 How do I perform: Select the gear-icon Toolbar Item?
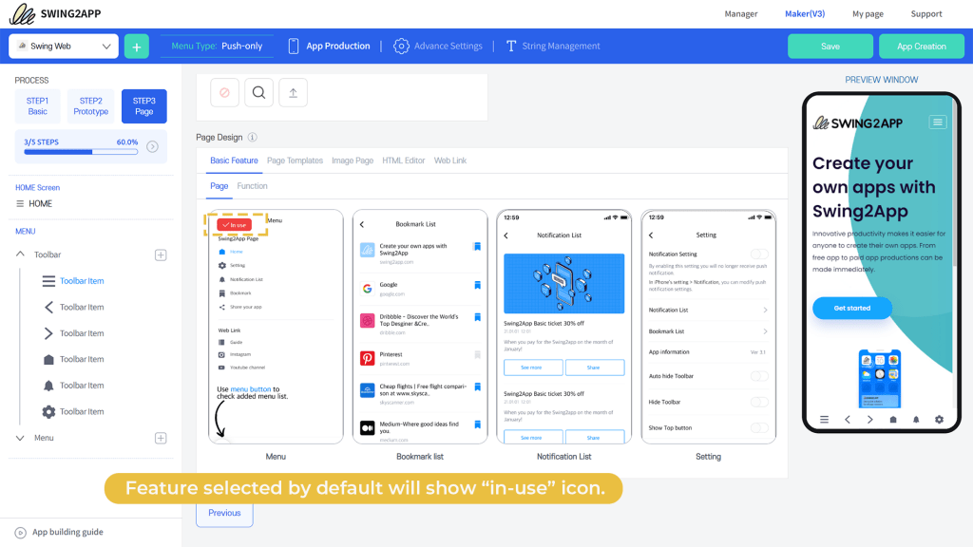pos(73,411)
